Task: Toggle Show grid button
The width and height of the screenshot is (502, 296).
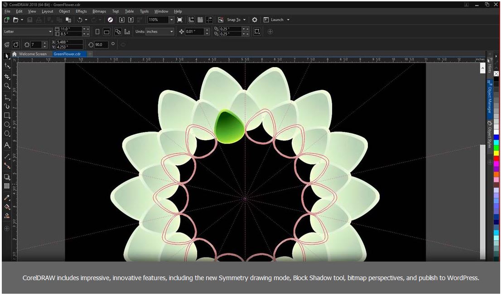Action: click(200, 20)
